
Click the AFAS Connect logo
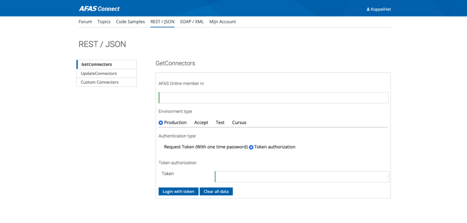[100, 8]
